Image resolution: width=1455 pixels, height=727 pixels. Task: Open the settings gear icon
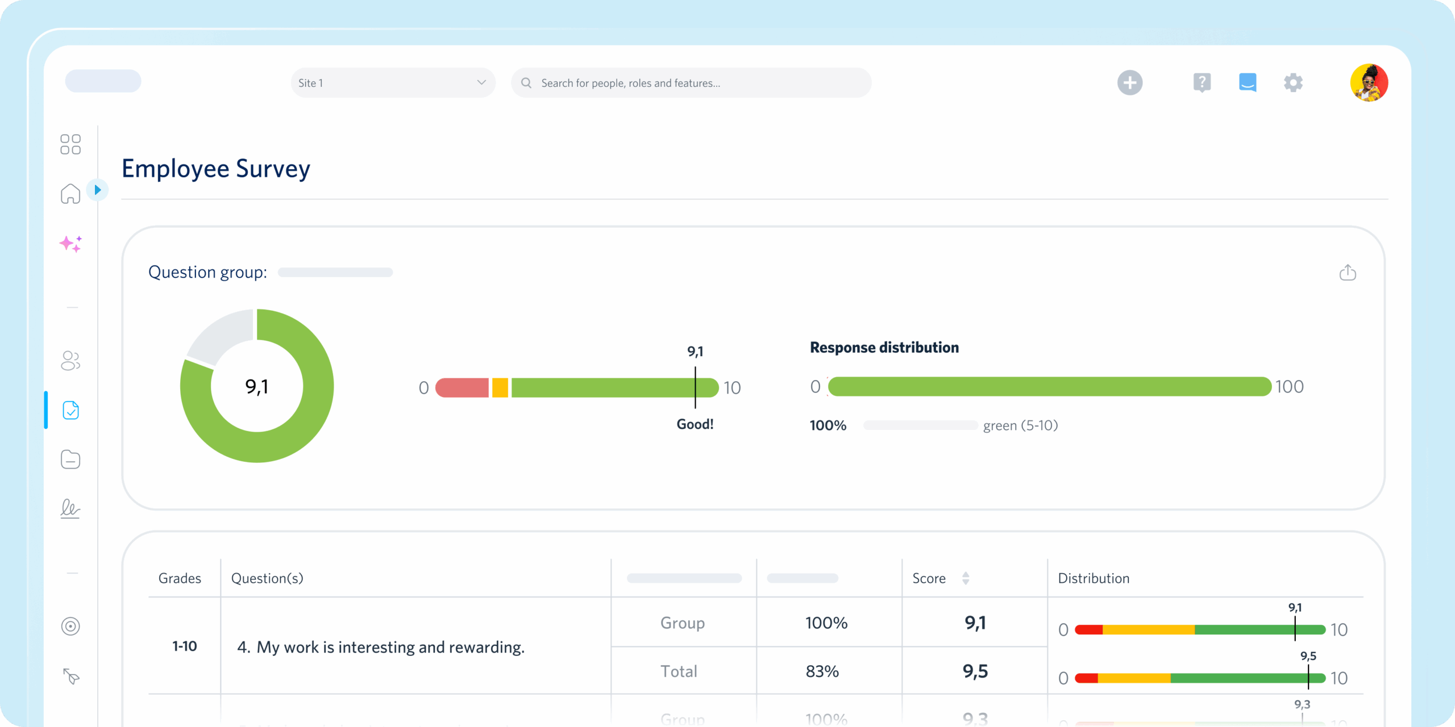pos(1293,83)
